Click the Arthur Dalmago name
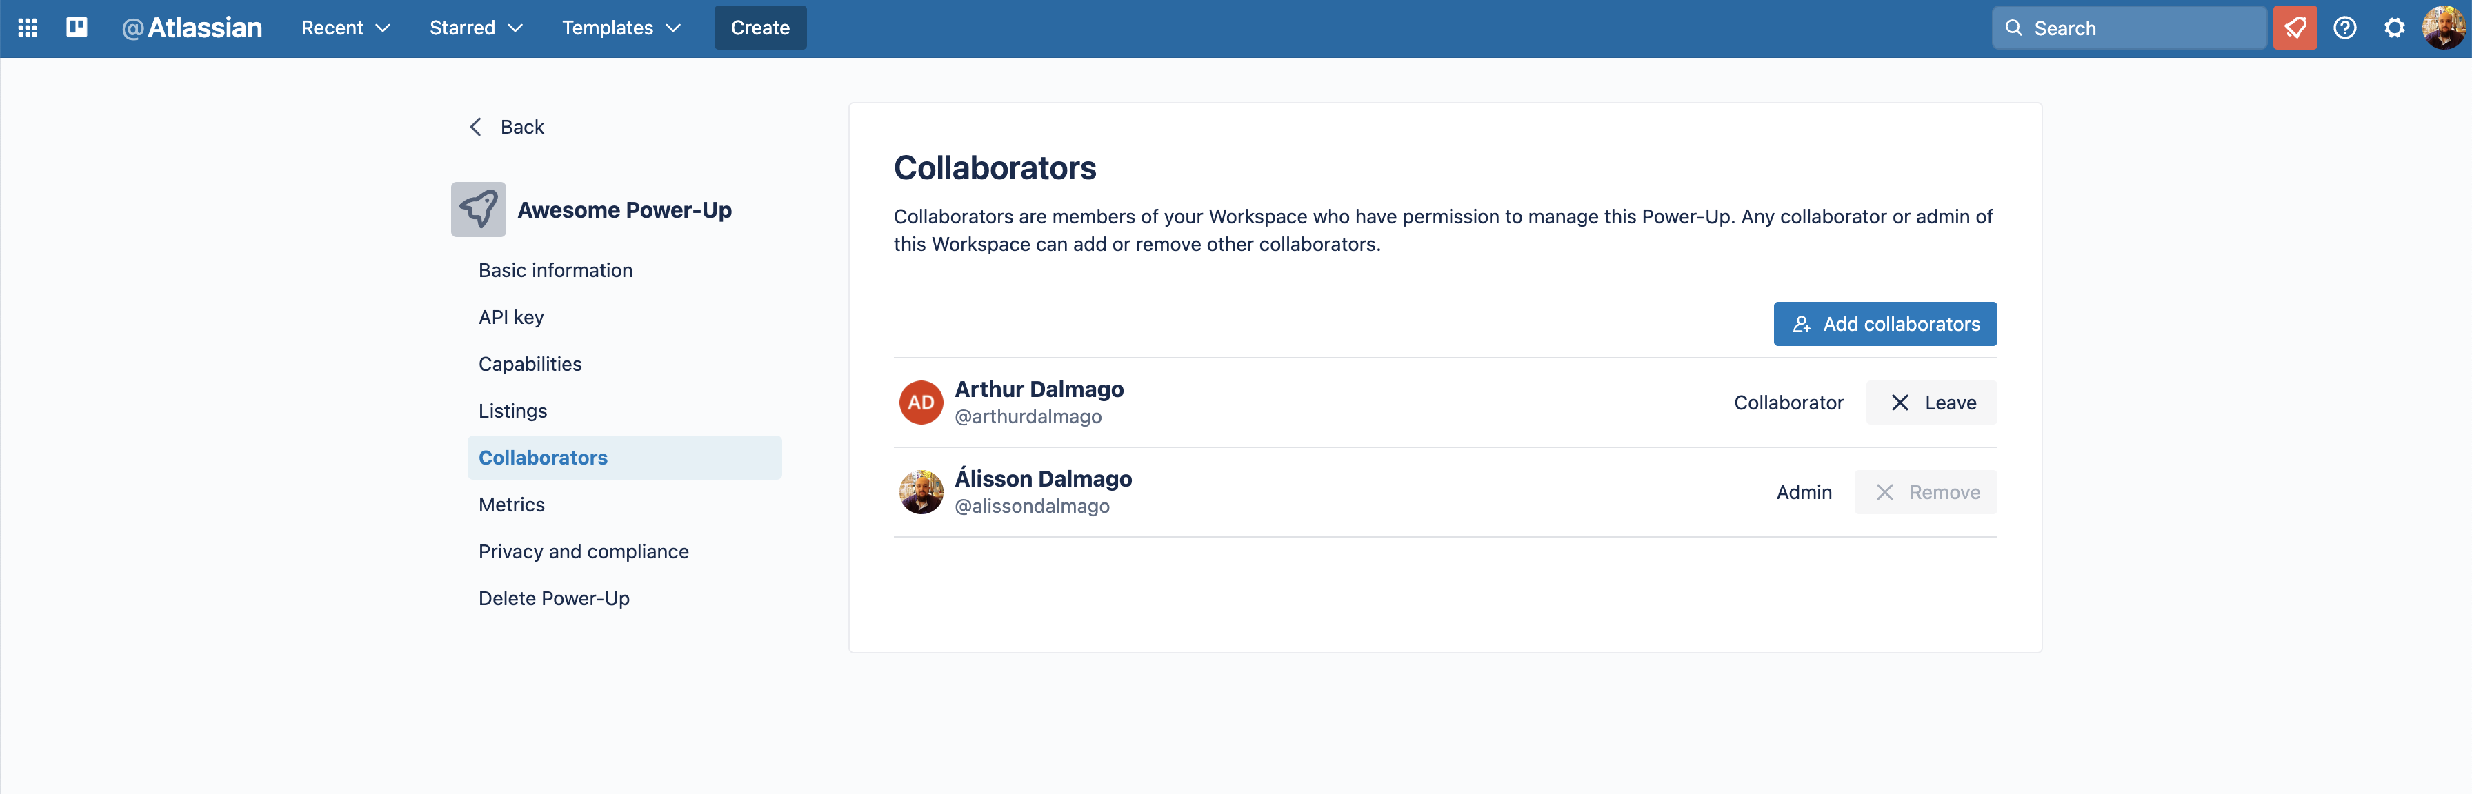 click(1038, 389)
